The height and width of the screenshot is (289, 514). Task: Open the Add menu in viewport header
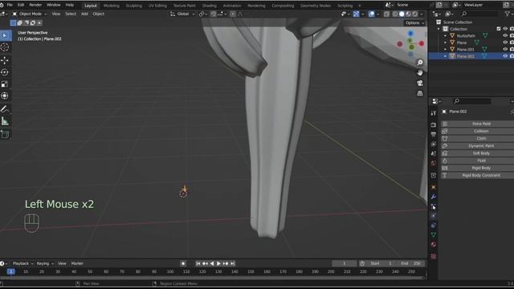click(84, 14)
